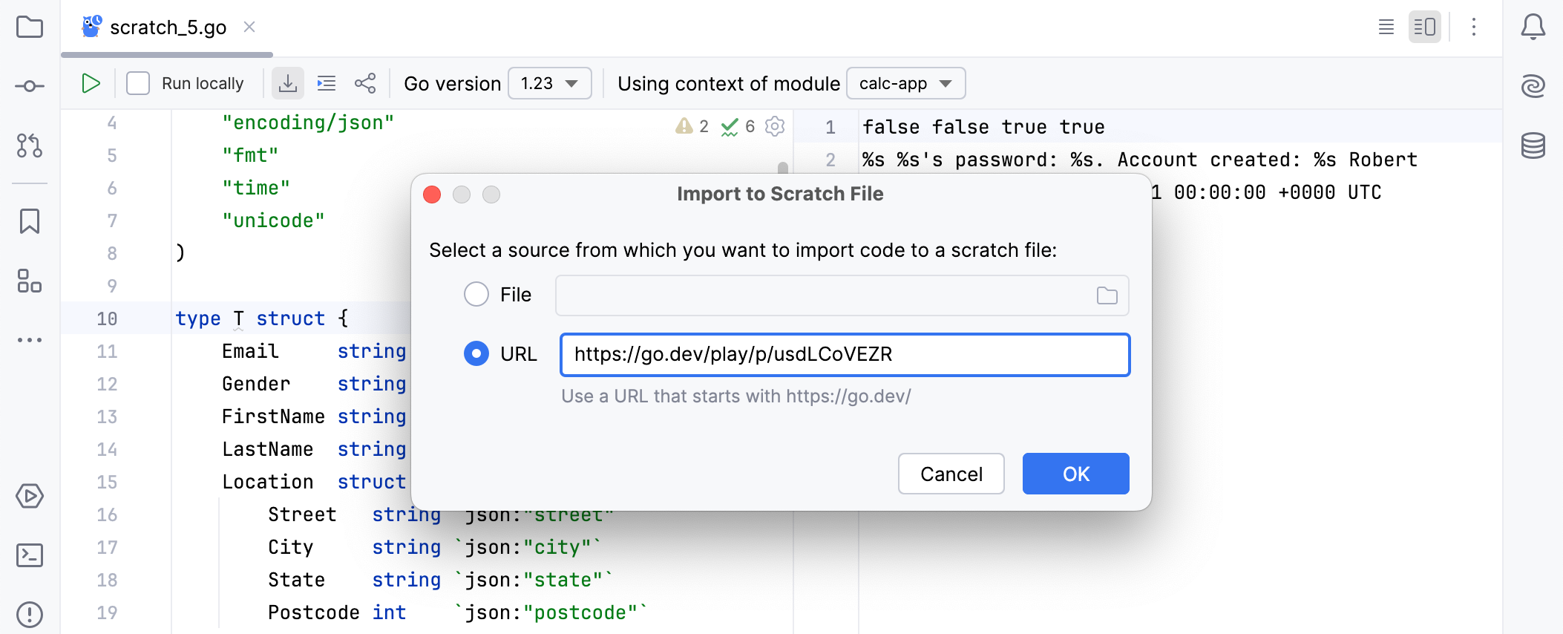Confirm import with the OK button

pyautogui.click(x=1076, y=474)
